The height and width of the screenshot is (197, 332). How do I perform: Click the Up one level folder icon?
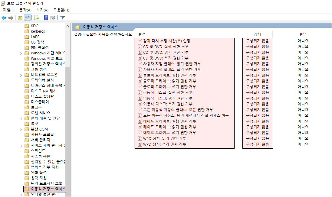pos(20,17)
